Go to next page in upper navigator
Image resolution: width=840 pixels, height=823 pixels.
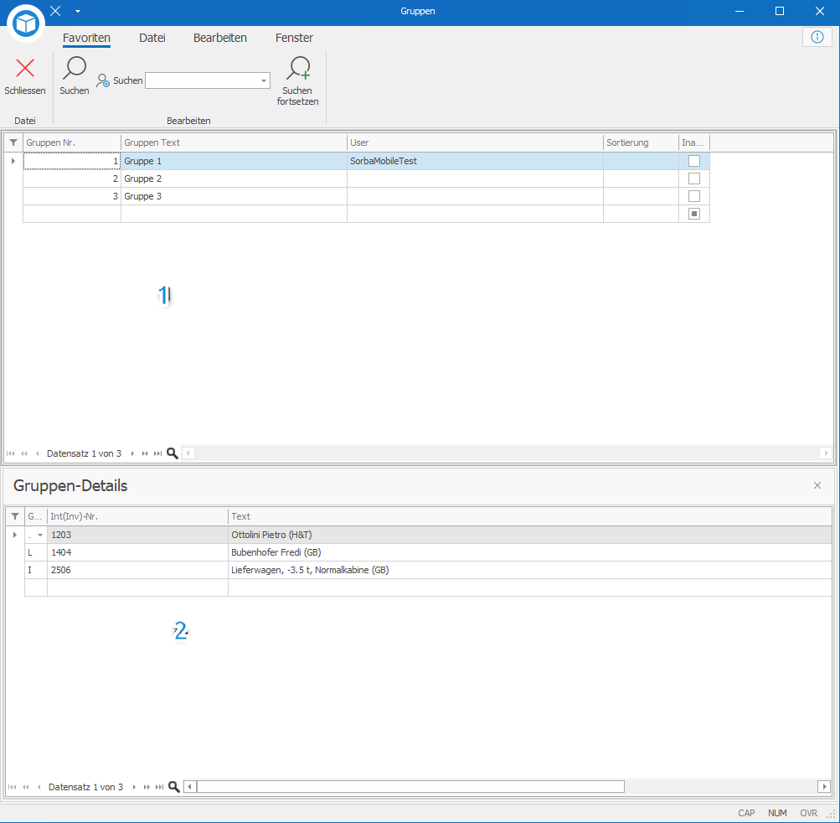[145, 453]
